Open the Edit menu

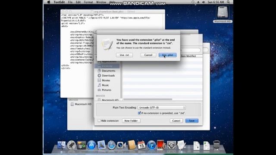point(78,2)
